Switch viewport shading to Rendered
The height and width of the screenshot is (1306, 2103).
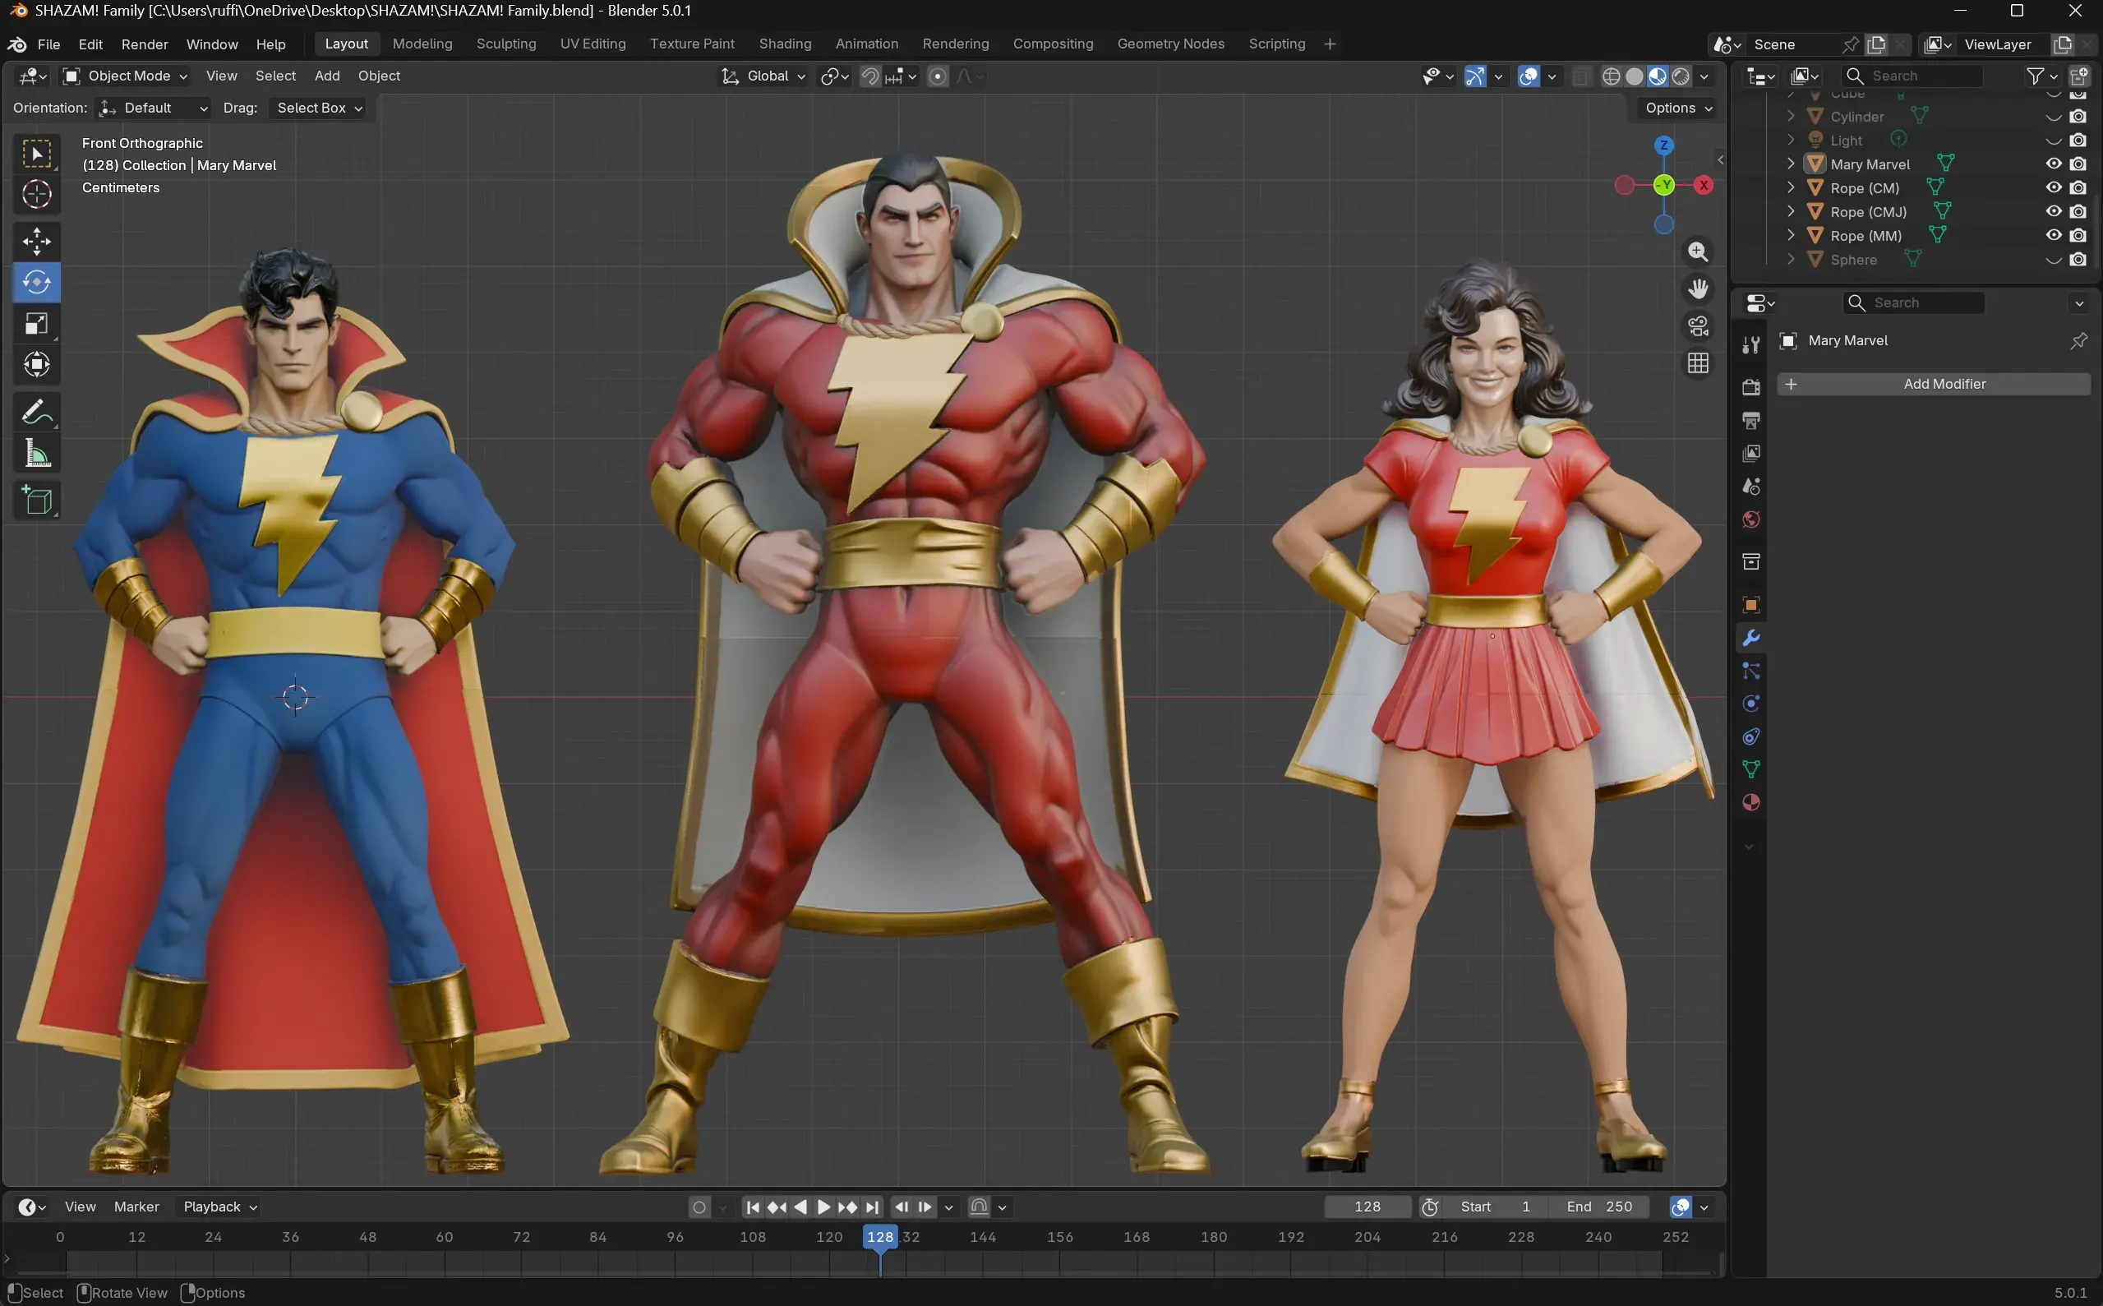pos(1680,76)
